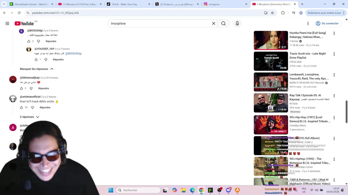
Task: Open a new browser tab
Action: tap(302, 4)
